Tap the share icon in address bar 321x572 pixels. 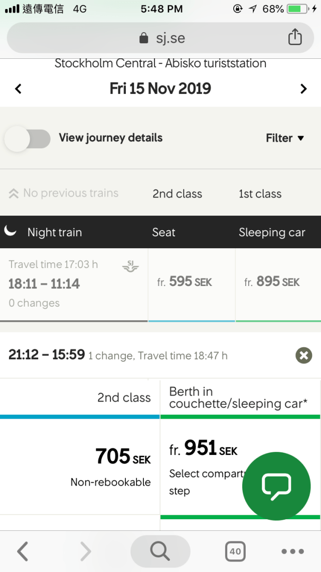click(295, 37)
